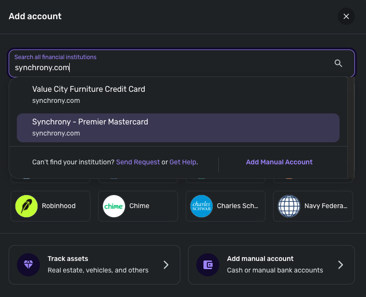Screen dimensions: 366x297
Task: Open the Get Help link
Action: [183, 162]
